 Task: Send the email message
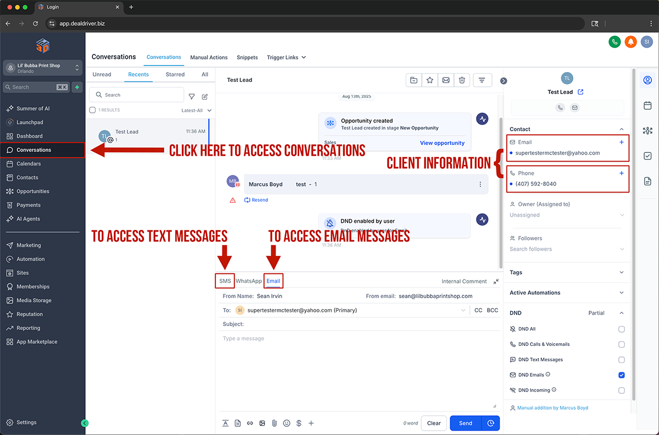pos(466,423)
